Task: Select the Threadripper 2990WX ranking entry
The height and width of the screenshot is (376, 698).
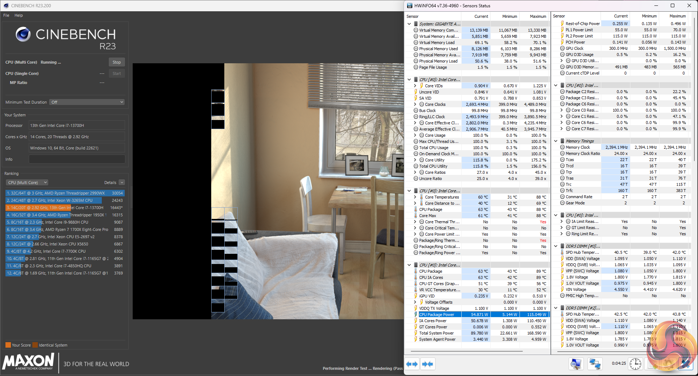Action: pyautogui.click(x=65, y=193)
